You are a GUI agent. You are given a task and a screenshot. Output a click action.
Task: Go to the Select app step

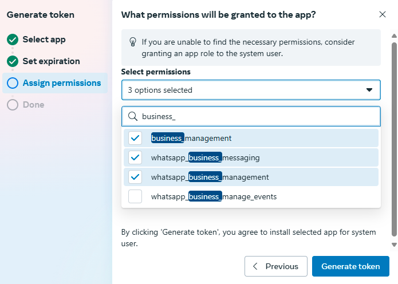point(44,40)
